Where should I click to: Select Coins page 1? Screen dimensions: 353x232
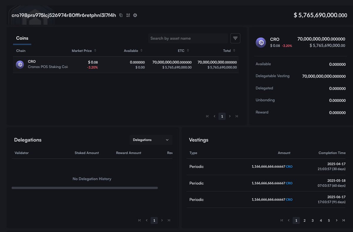[222, 116]
